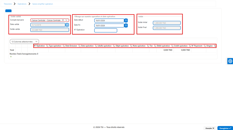Focus the N° Opération input field

pyautogui.click(x=106, y=30)
